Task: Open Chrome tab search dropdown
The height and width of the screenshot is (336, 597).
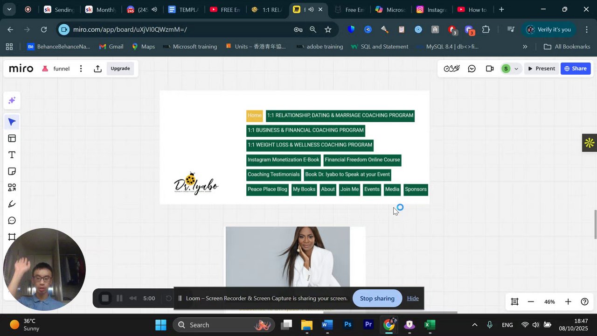Action: [x=9, y=9]
